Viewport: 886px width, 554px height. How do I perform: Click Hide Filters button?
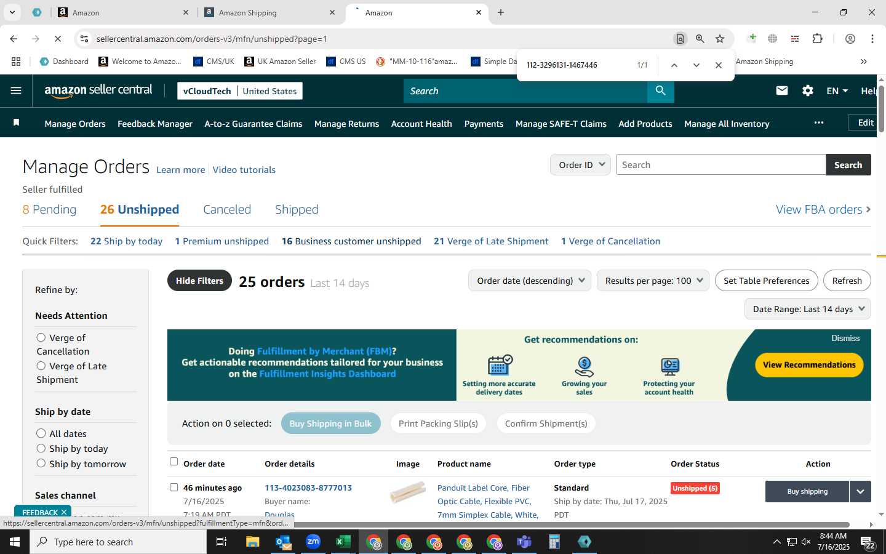199,281
